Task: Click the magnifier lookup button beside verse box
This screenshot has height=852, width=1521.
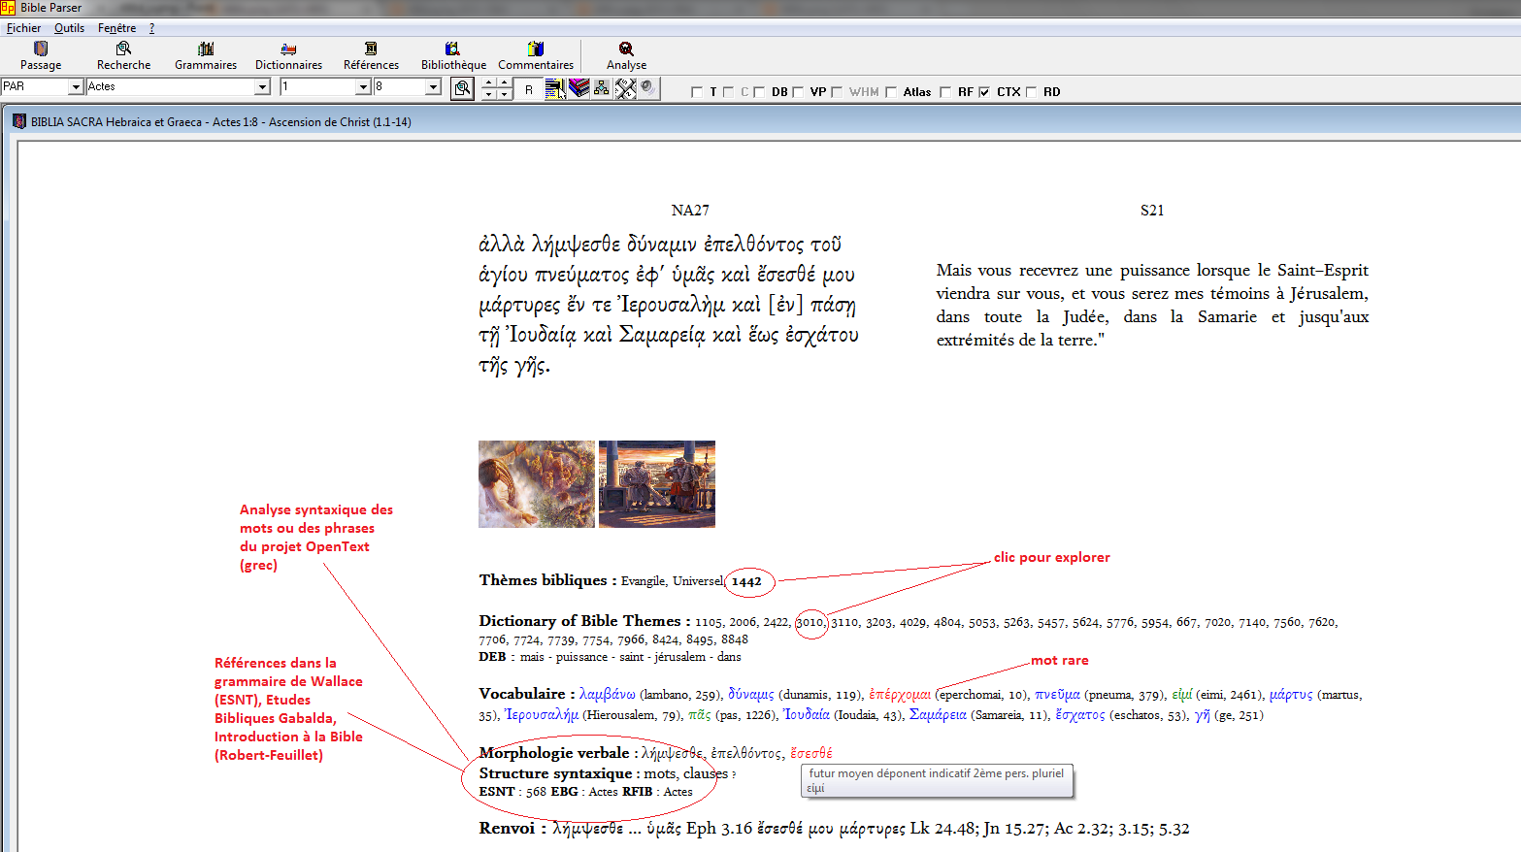Action: click(x=463, y=88)
